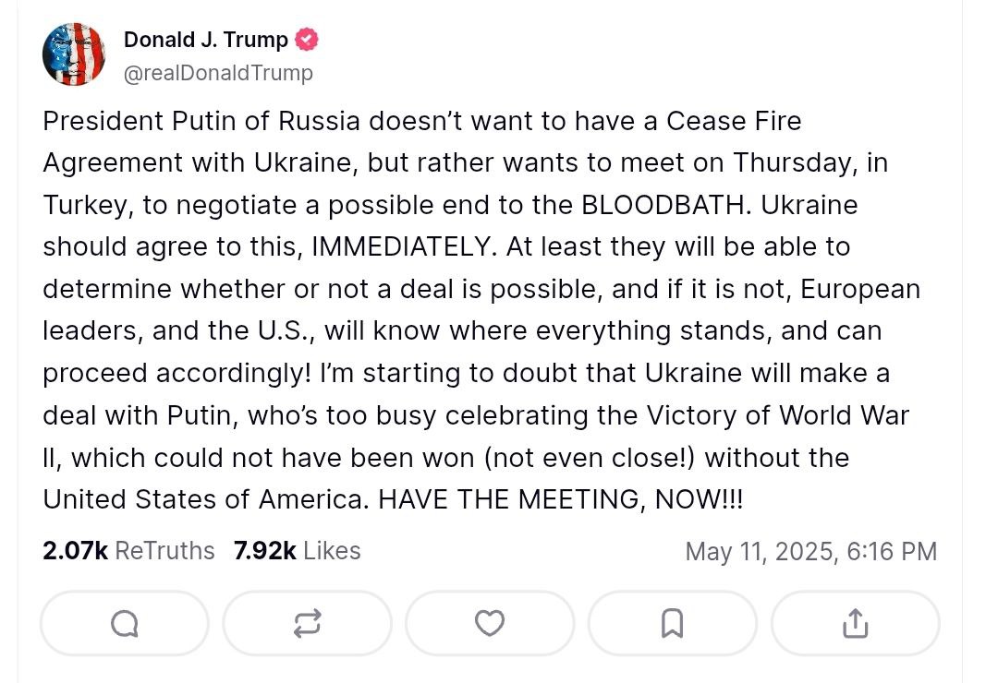Reply using the speech bubble icon
Image resolution: width=998 pixels, height=683 pixels.
[124, 624]
